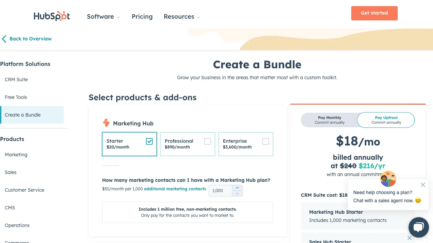Click the chat agents avatar image
Viewport: 433px width, 243px height.
coord(388,179)
